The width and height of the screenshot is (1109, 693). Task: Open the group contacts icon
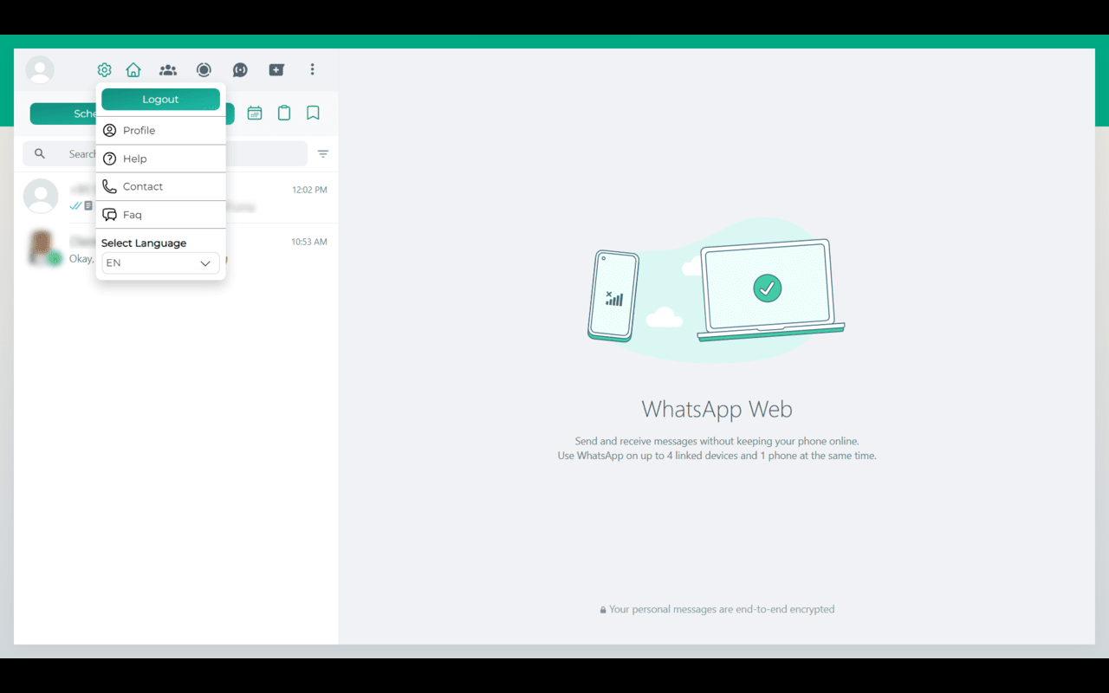tap(168, 69)
